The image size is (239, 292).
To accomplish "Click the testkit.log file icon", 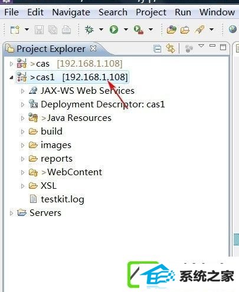I will point(33,199).
